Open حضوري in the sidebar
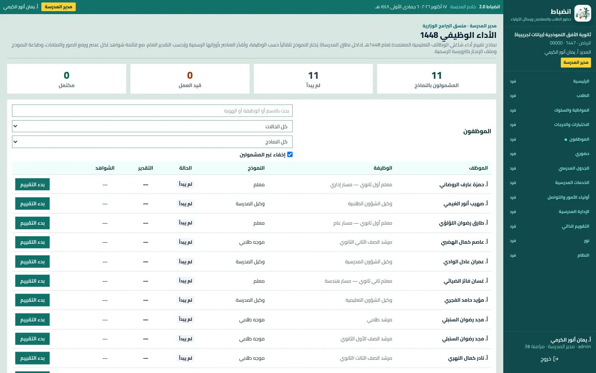This screenshot has height=373, width=596. click(582, 154)
